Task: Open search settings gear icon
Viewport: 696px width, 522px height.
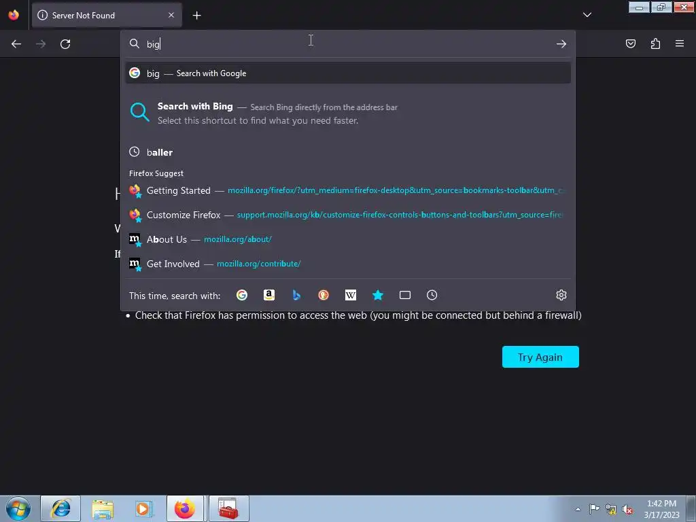Action: (x=561, y=295)
